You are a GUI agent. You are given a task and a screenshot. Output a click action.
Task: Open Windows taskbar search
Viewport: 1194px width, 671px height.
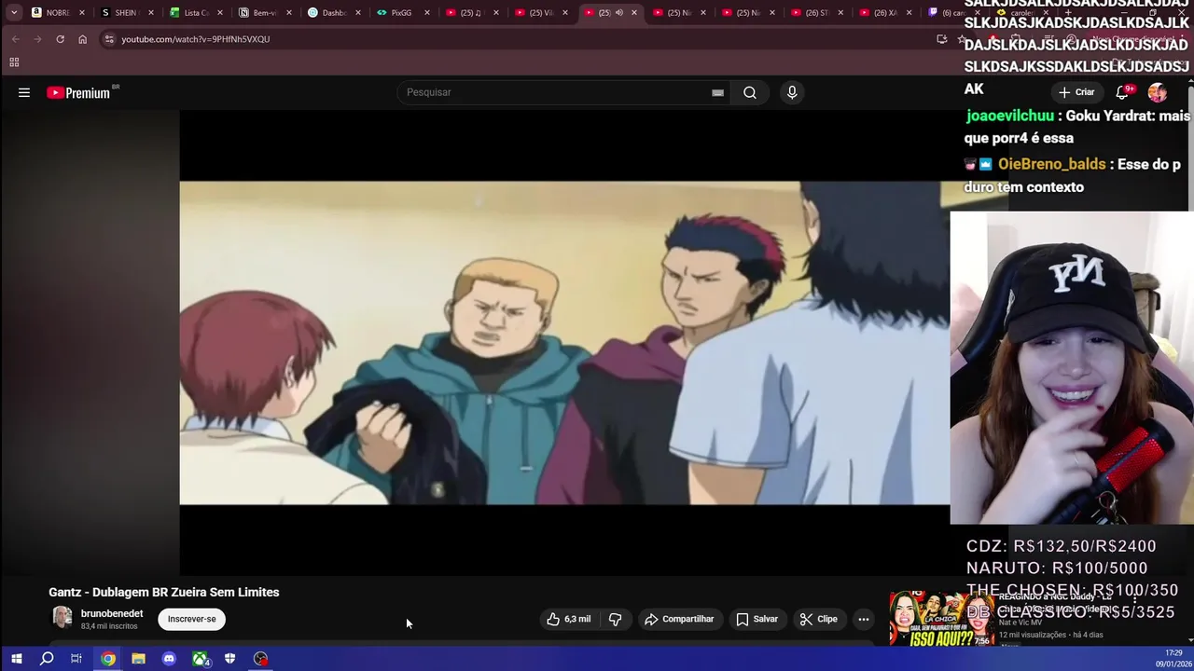(47, 659)
